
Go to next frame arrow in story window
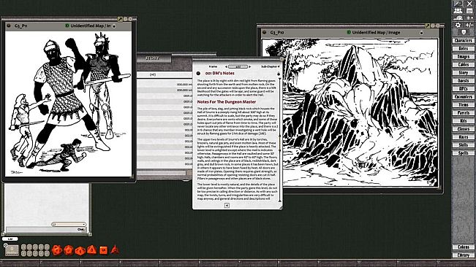tap(250, 66)
